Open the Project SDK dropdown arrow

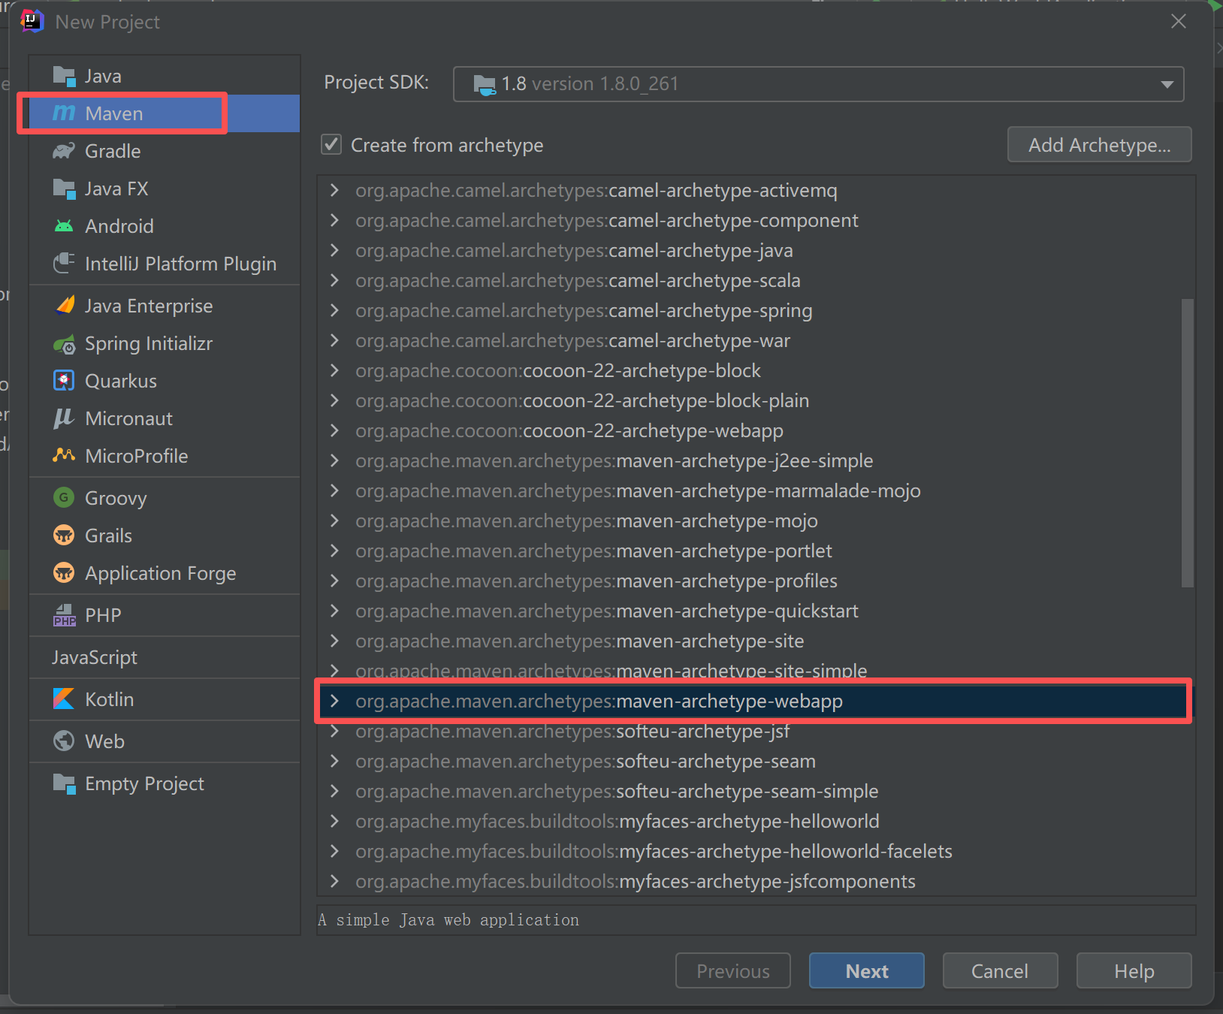point(1167,84)
